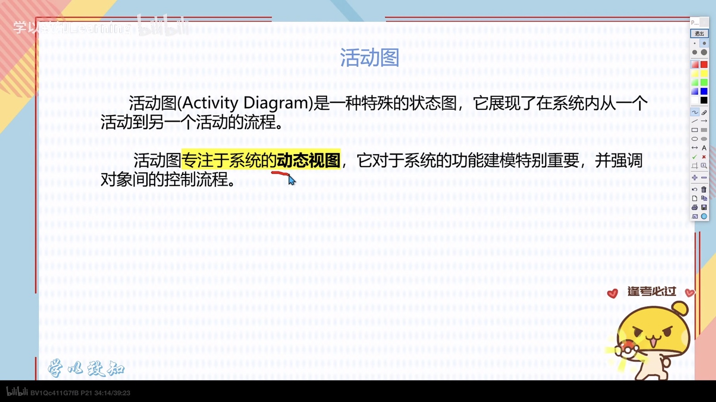Pick the solid red color swatch
Viewport: 716px width, 402px height.
click(x=704, y=65)
